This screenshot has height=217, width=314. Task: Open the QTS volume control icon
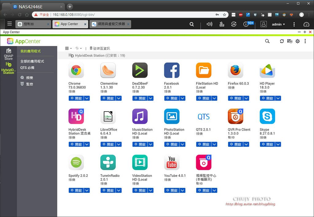tap(209, 24)
